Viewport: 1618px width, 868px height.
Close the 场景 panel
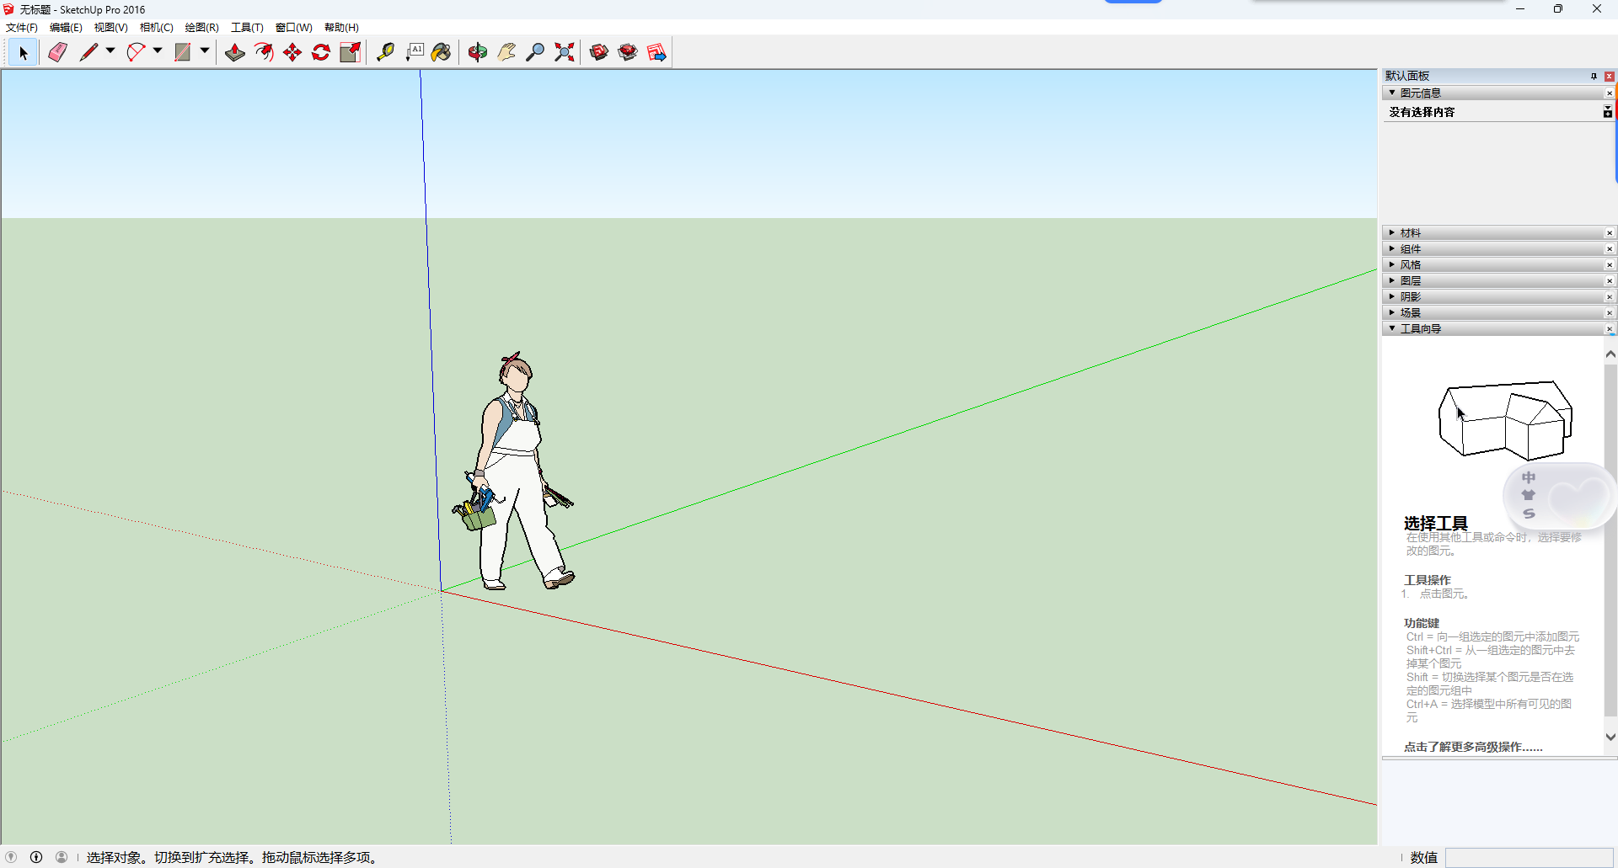coord(1610,312)
